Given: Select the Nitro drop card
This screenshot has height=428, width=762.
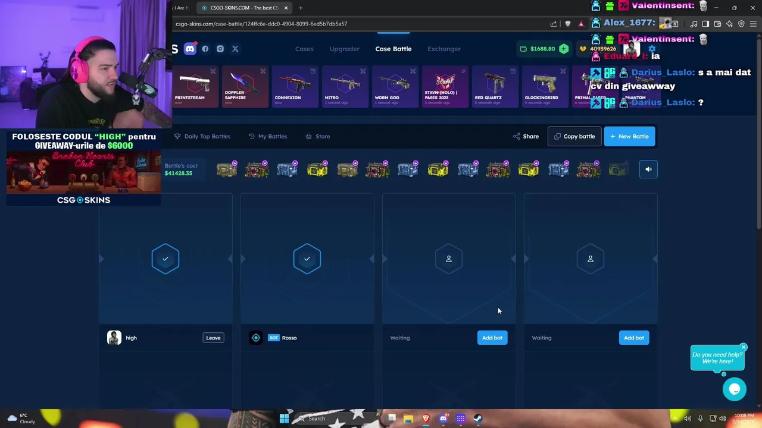Looking at the screenshot, I should click(345, 87).
